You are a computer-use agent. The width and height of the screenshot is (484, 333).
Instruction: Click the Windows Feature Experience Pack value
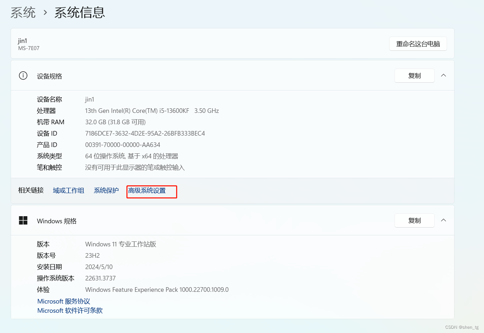pyautogui.click(x=157, y=290)
